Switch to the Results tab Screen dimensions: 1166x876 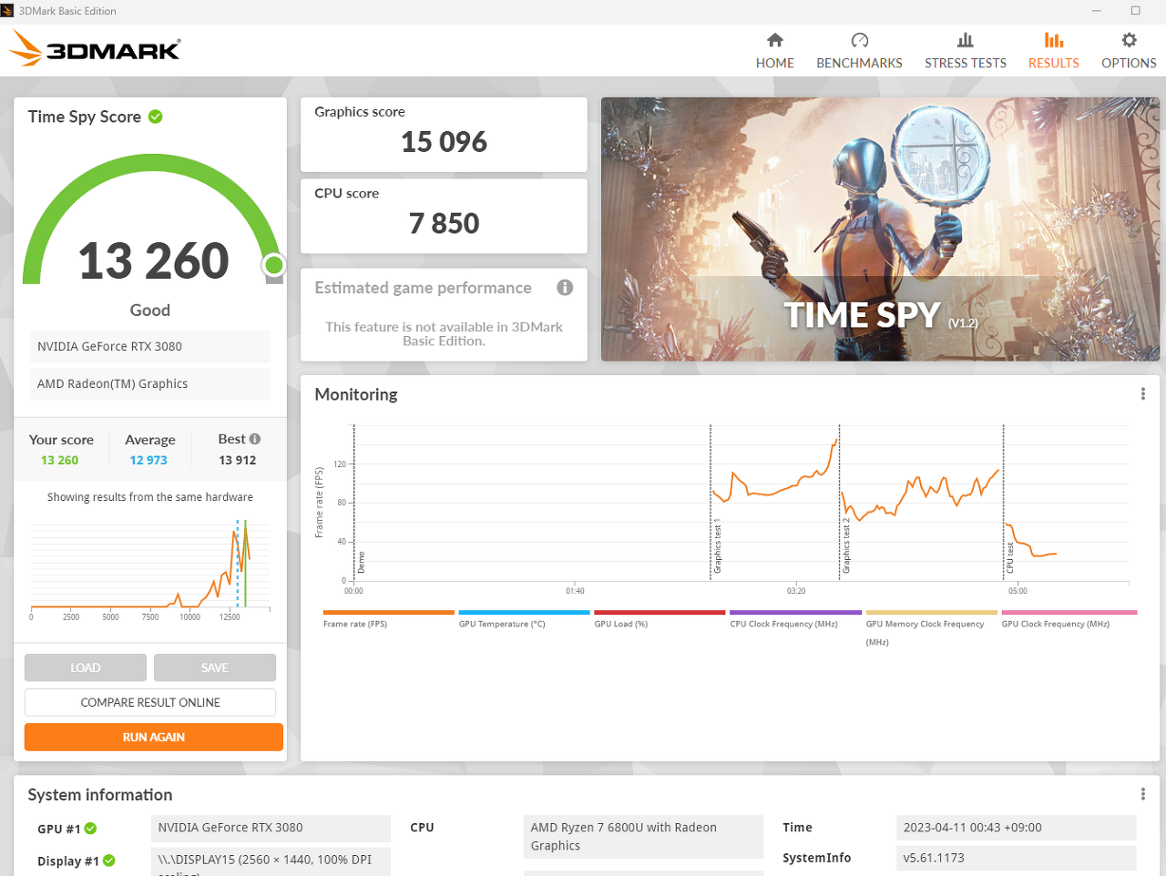[1053, 51]
